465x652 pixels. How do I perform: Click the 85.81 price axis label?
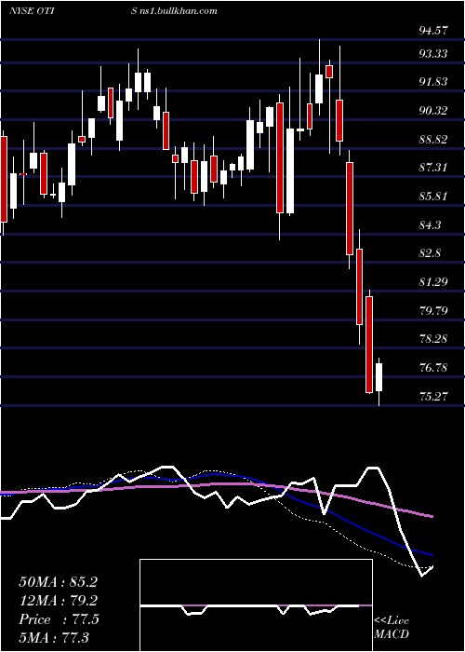[434, 196]
